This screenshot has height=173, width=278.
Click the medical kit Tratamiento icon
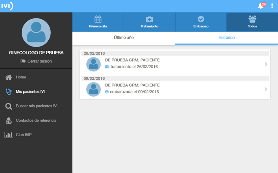click(x=149, y=19)
